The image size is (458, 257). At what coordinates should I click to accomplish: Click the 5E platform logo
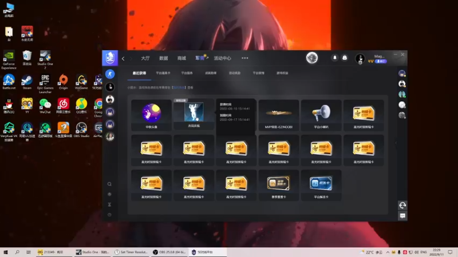(x=110, y=58)
